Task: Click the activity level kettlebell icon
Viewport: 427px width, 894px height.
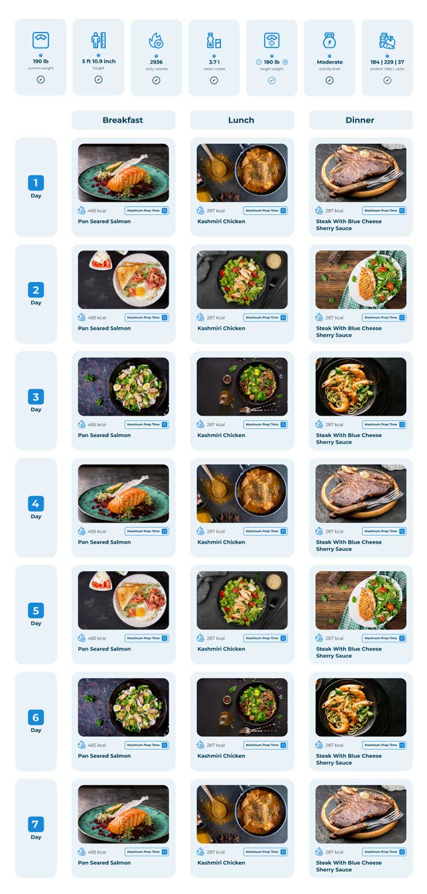Action: pyautogui.click(x=330, y=40)
